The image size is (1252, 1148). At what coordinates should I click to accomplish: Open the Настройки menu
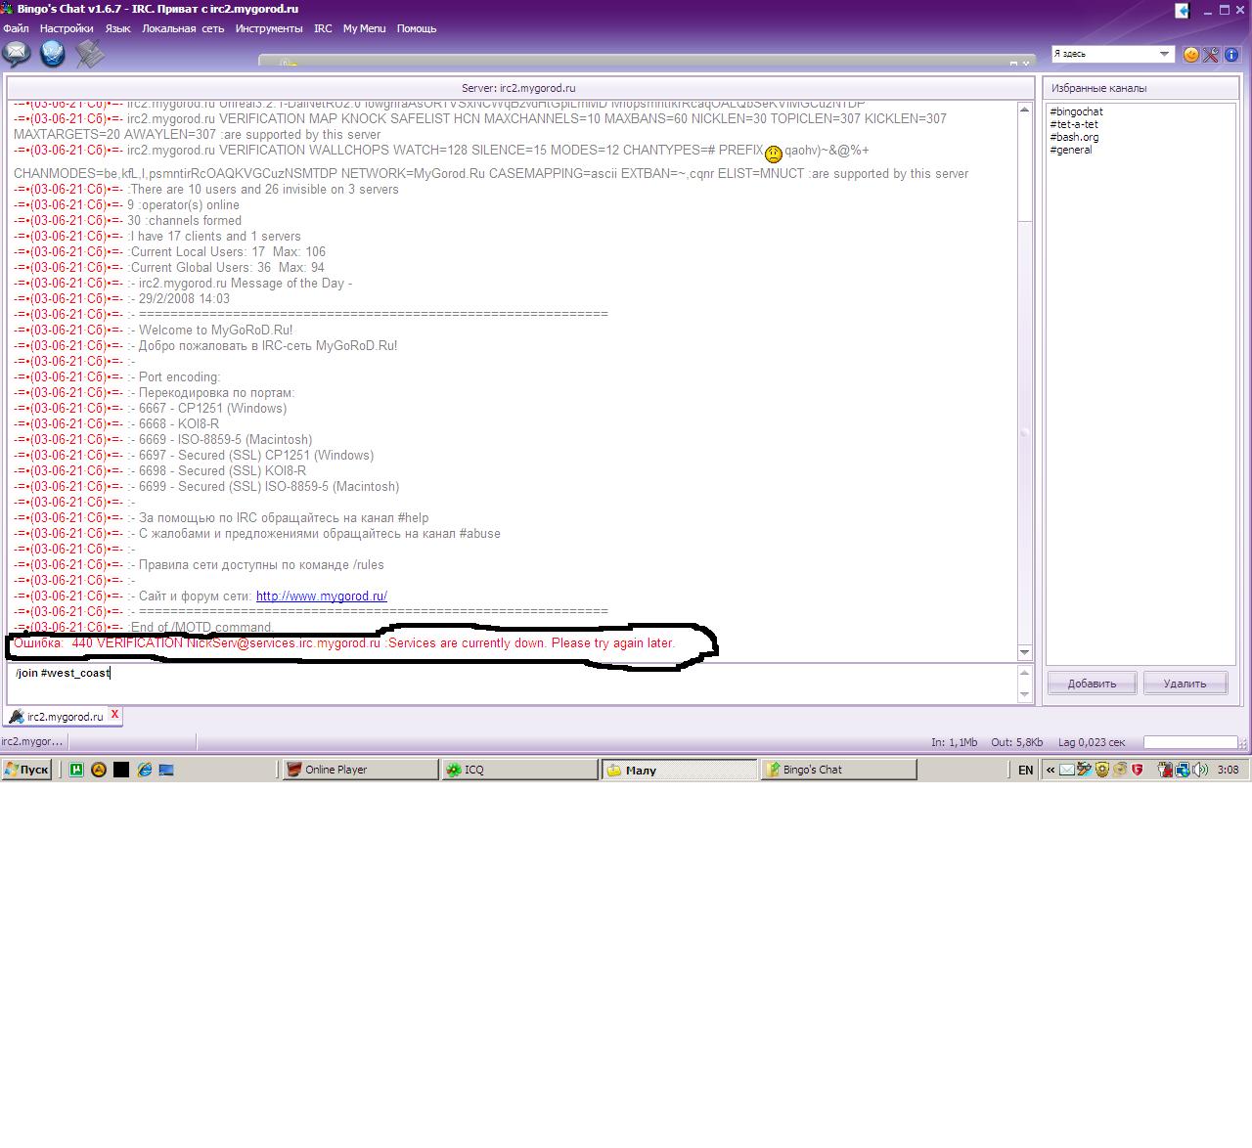click(67, 28)
